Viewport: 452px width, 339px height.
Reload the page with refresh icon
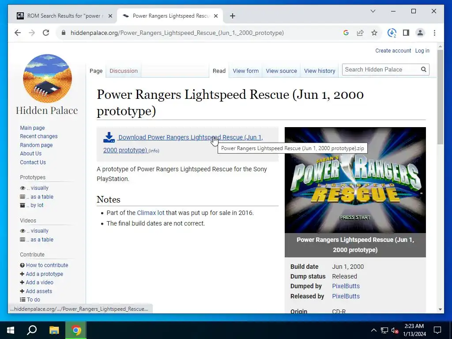pos(46,33)
